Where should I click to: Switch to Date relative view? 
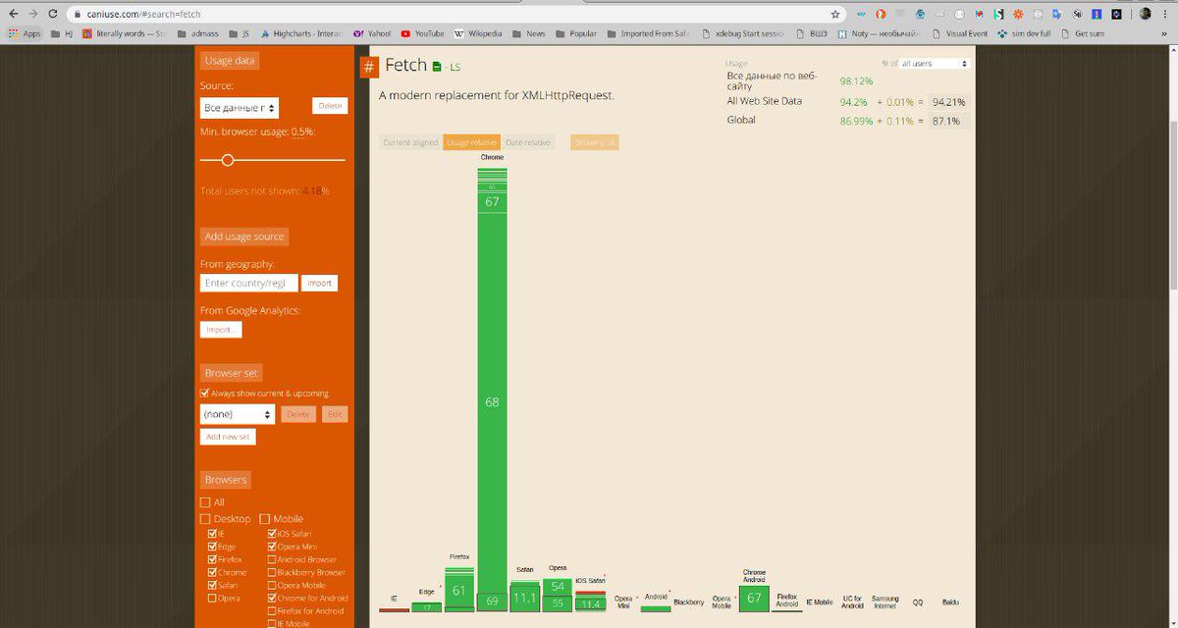coord(528,143)
